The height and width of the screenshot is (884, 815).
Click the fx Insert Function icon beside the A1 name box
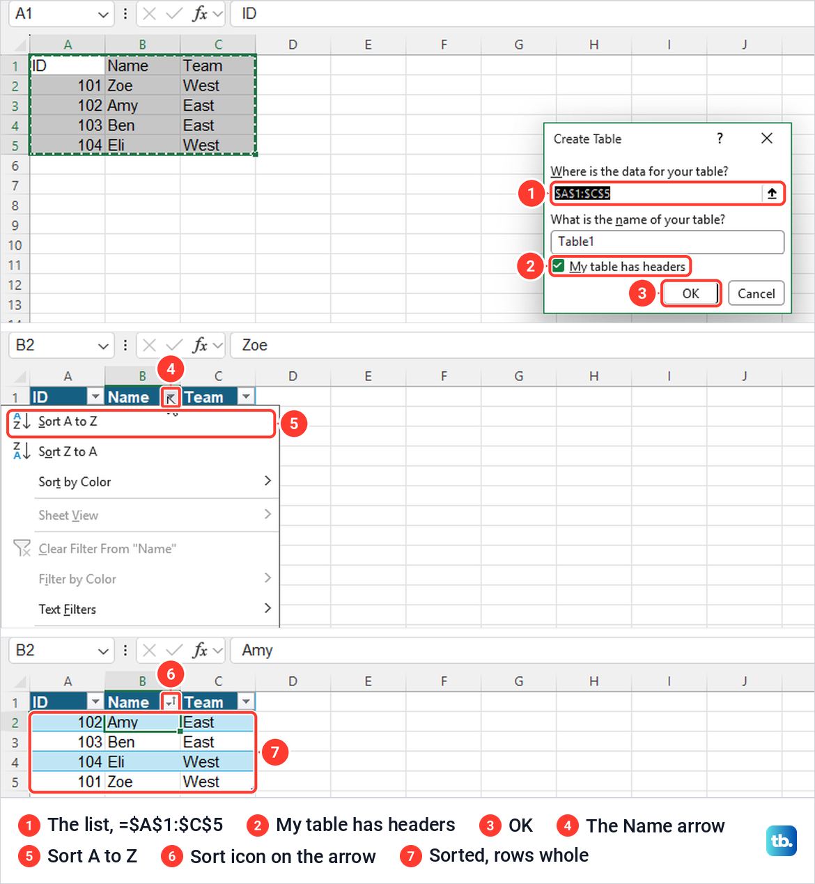200,13
